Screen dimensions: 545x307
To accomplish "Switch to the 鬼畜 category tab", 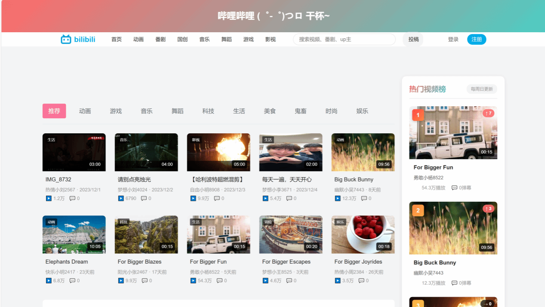I will click(x=300, y=111).
